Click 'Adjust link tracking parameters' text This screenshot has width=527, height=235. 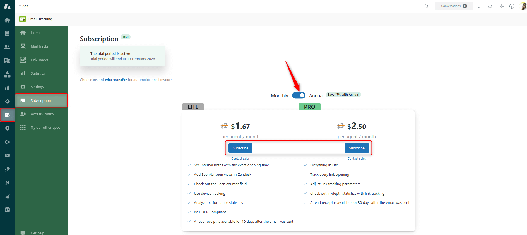pos(335,184)
